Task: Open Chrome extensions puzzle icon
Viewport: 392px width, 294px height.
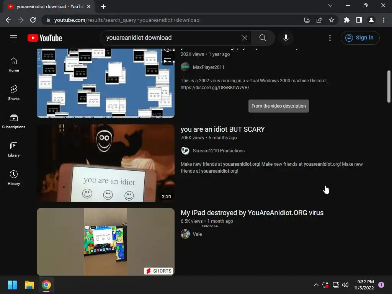Action: (x=346, y=20)
